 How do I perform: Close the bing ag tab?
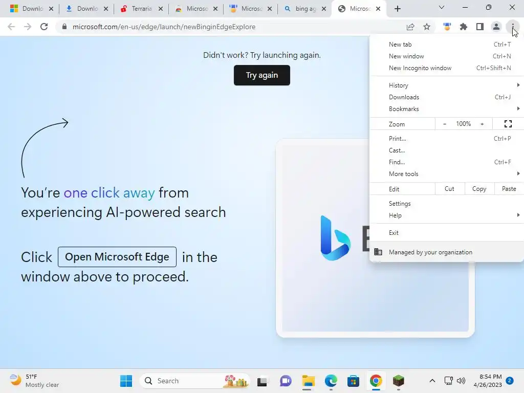324,9
